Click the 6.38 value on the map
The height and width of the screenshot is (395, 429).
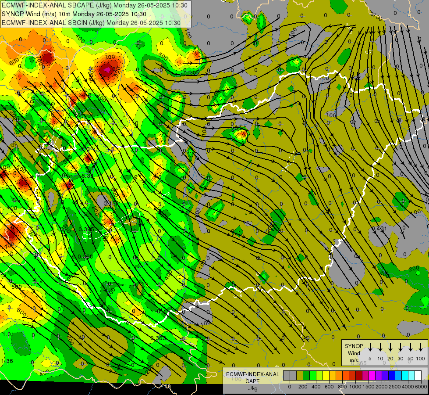click(x=87, y=176)
